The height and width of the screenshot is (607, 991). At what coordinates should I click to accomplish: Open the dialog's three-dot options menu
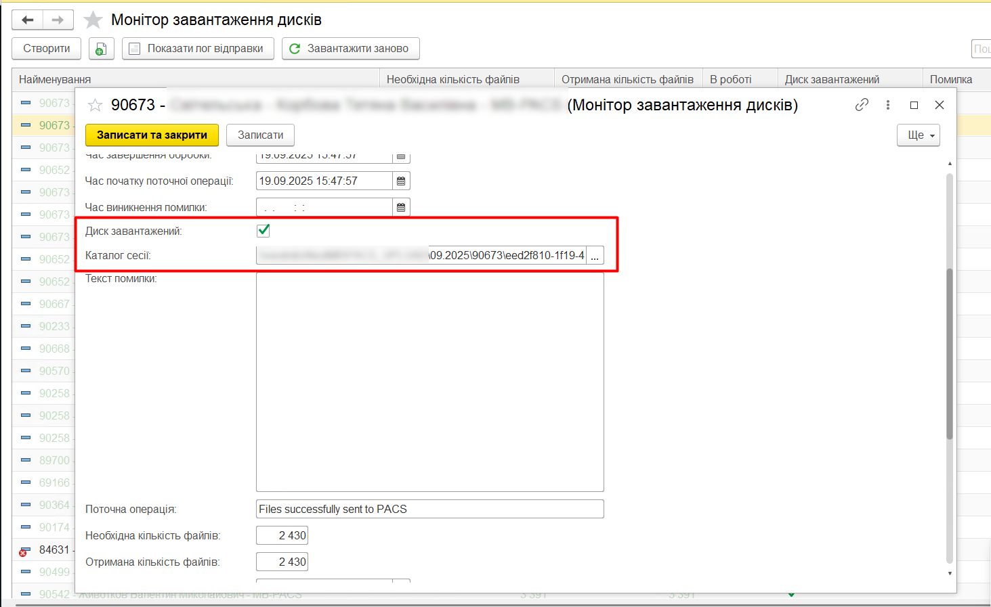(x=887, y=105)
